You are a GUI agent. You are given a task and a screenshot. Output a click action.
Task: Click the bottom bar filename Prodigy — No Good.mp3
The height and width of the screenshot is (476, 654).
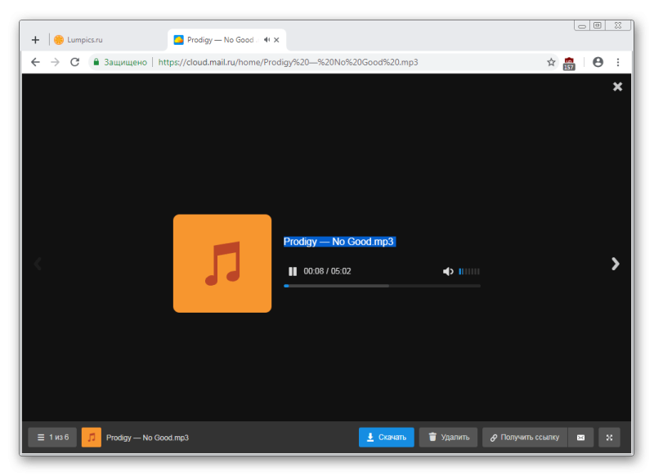[147, 438]
